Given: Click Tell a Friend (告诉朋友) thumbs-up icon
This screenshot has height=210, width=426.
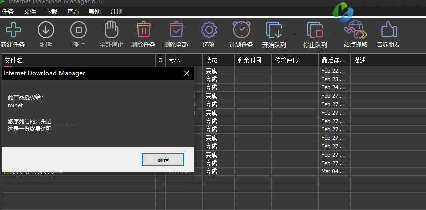Looking at the screenshot, I should pos(388,30).
